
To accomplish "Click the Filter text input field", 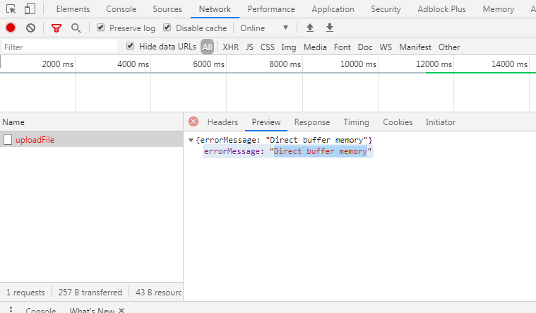I will click(60, 47).
